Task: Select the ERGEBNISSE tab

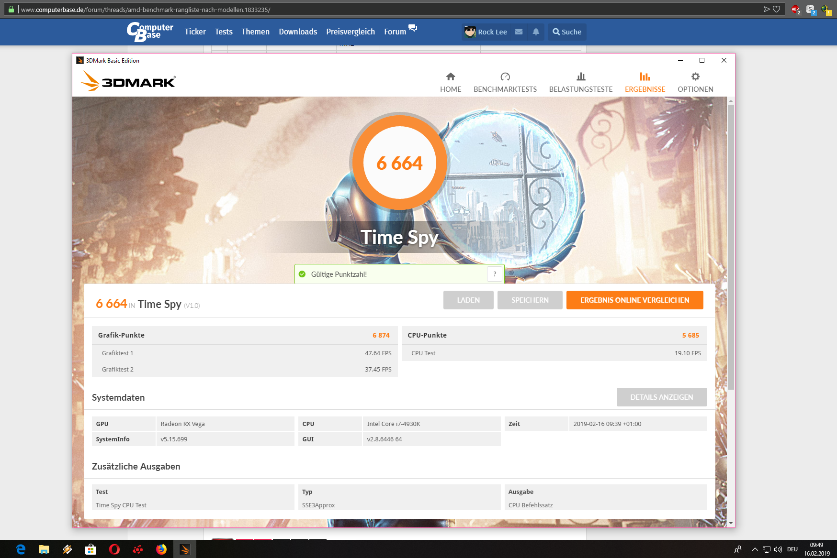Action: pos(645,83)
